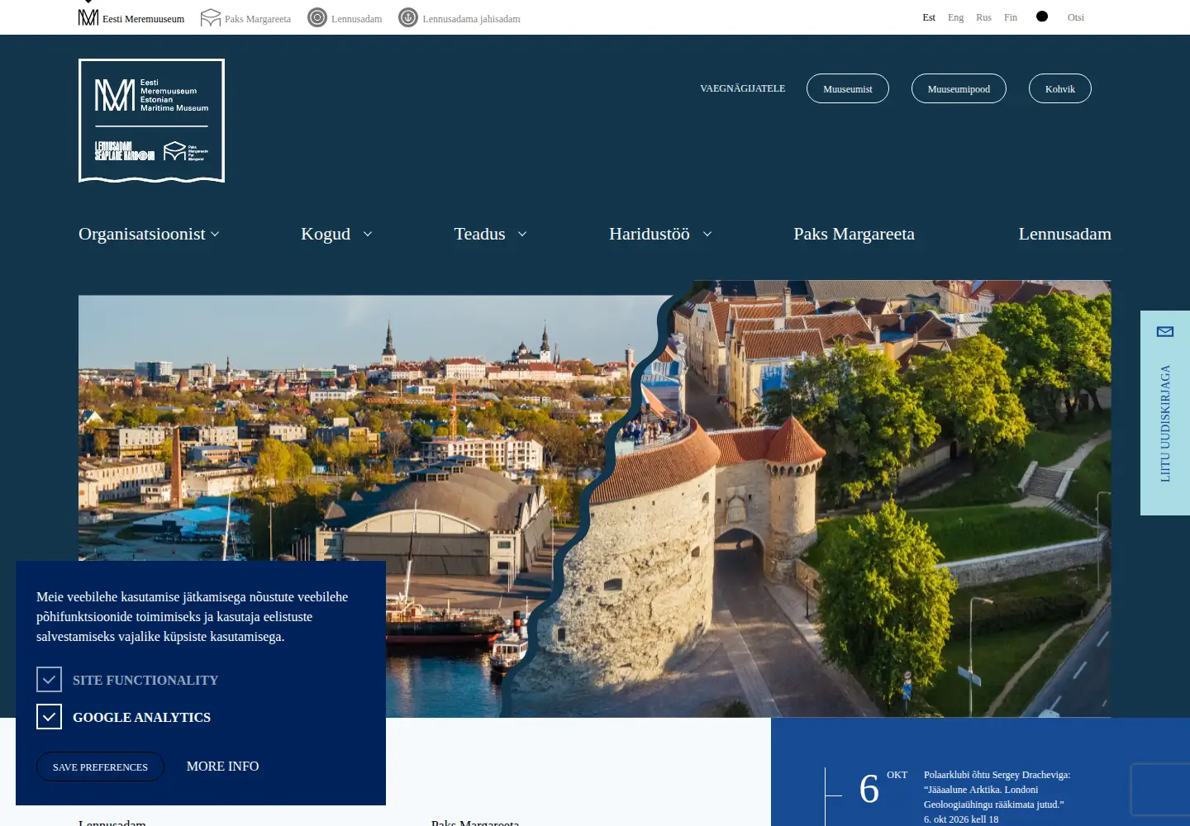Open Eesti Meremuuseum top bar text link
1190x826 pixels.
(x=144, y=19)
